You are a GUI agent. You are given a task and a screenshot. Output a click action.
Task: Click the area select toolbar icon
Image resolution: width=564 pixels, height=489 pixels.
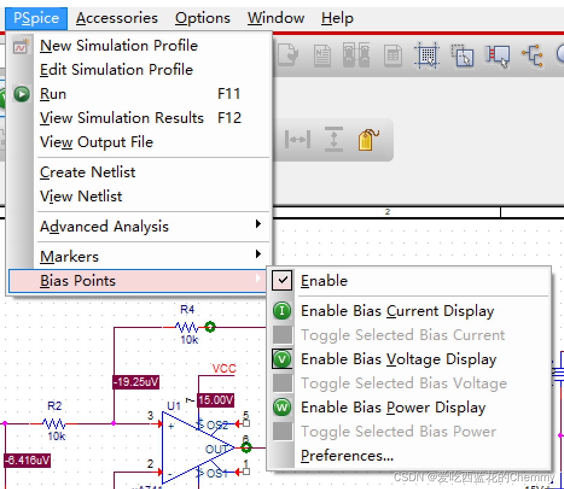tap(463, 55)
